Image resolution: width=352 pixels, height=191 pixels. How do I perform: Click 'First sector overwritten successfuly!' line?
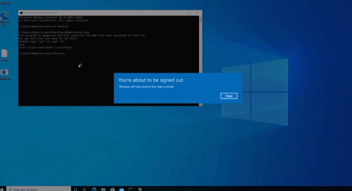point(45,47)
